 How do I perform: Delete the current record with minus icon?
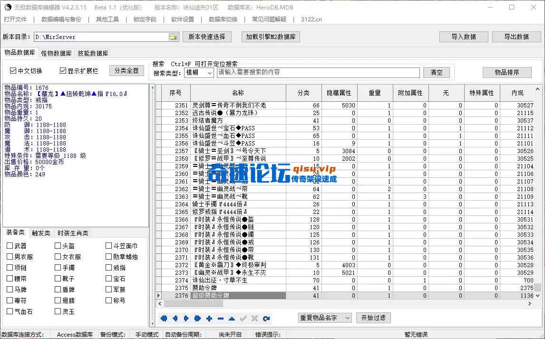[x=220, y=318]
